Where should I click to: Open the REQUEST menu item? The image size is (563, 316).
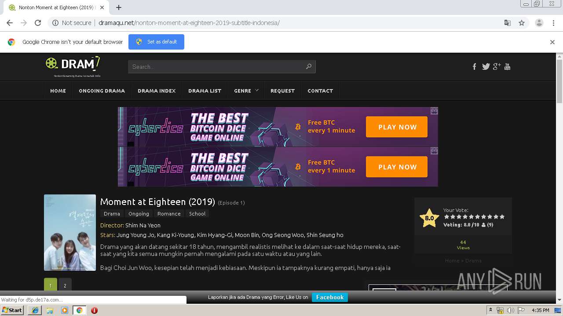click(282, 91)
